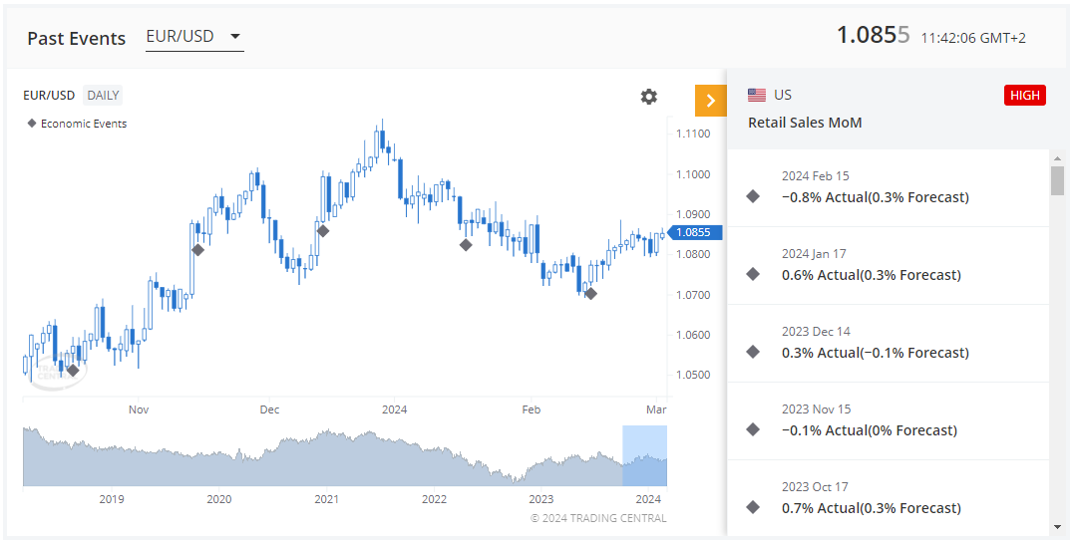Click diamond icon beside 2023 Dec 14 entry

pyautogui.click(x=753, y=353)
